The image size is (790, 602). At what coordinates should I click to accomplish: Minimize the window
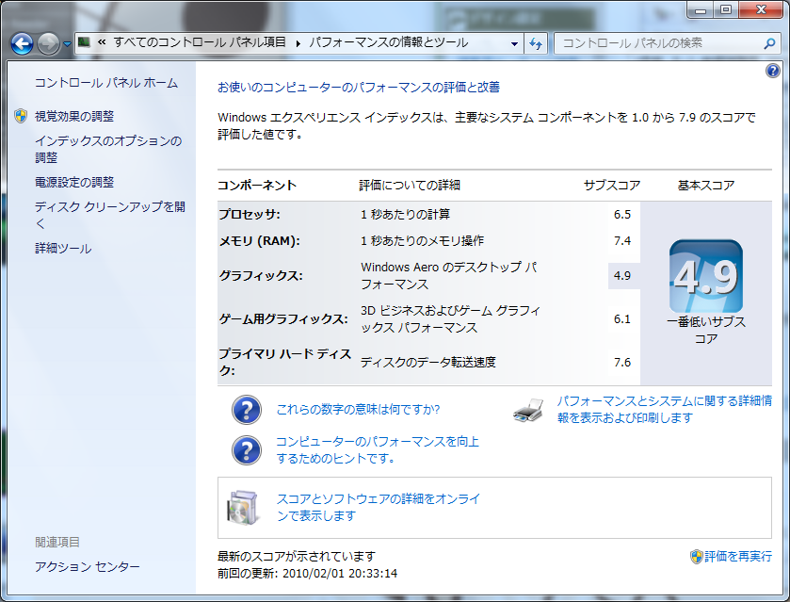(701, 10)
